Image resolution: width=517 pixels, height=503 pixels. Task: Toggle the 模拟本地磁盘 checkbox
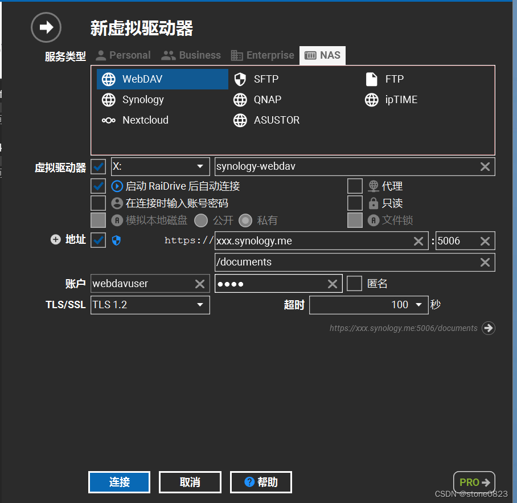pyautogui.click(x=99, y=220)
